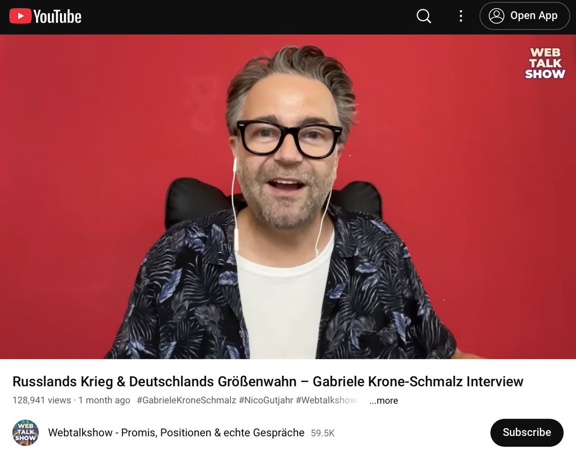Open search with the magnifying glass icon
Screen dimensions: 576x458
pyautogui.click(x=424, y=16)
